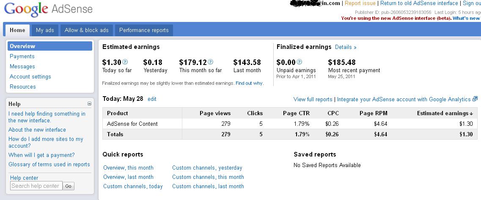The height and width of the screenshot is (200, 481).
Task: Collapse the Help panel
Action: [89, 103]
